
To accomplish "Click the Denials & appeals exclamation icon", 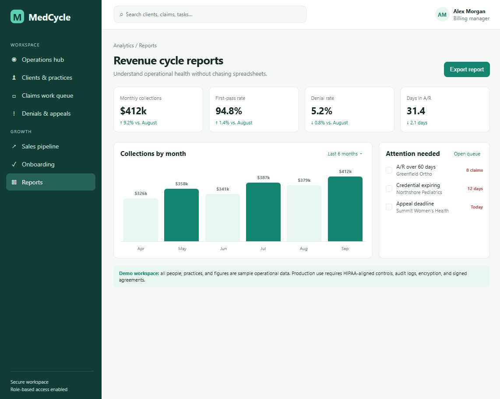I will [14, 113].
